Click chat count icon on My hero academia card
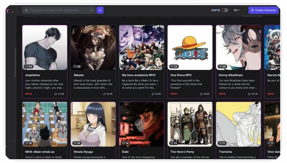 tap(153, 94)
